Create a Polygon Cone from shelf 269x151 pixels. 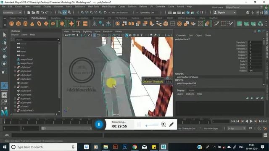[32, 23]
